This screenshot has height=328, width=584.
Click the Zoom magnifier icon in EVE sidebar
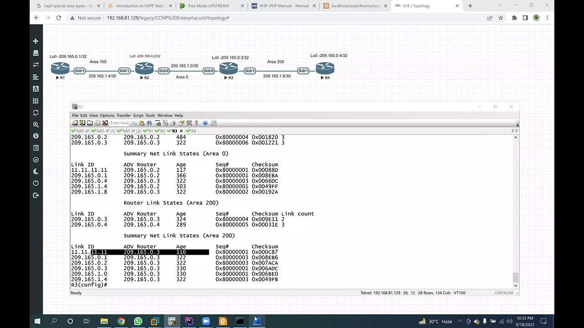[x=36, y=124]
